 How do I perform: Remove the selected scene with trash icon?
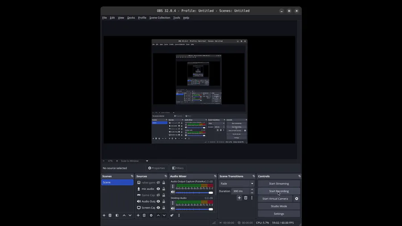[110, 215]
